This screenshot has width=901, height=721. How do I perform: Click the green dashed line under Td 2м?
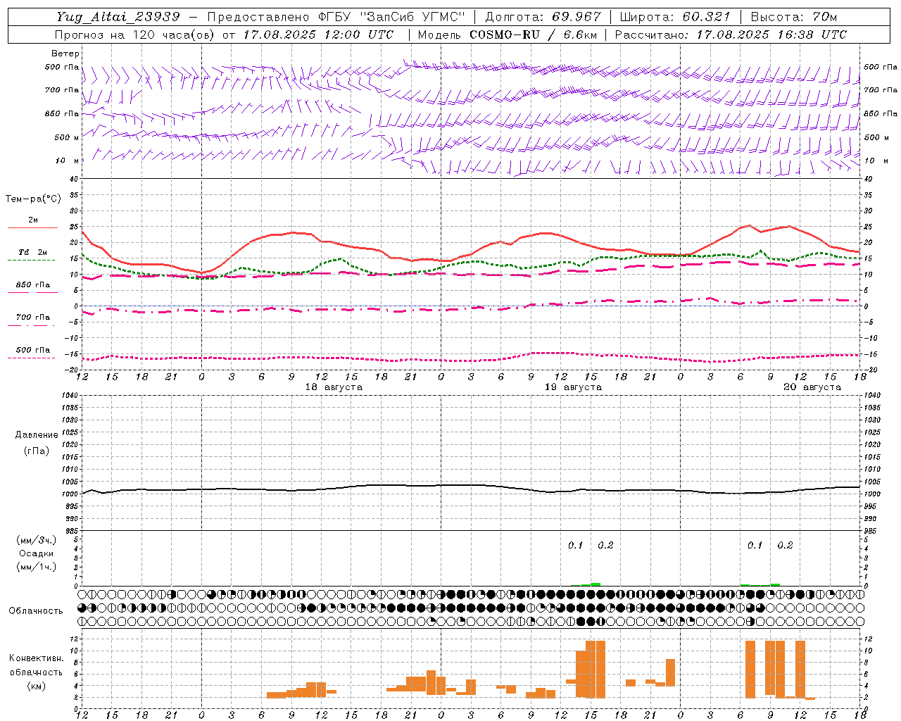pyautogui.click(x=31, y=261)
